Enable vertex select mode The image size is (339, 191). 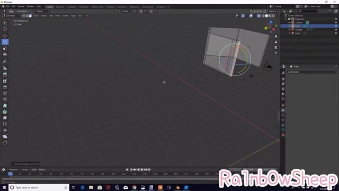pyautogui.click(x=23, y=16)
